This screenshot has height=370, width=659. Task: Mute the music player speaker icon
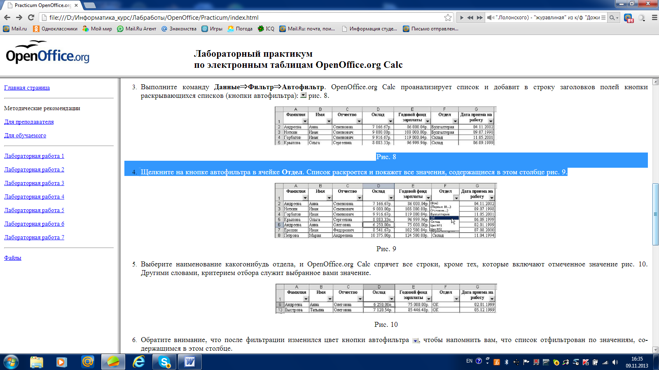click(x=490, y=18)
